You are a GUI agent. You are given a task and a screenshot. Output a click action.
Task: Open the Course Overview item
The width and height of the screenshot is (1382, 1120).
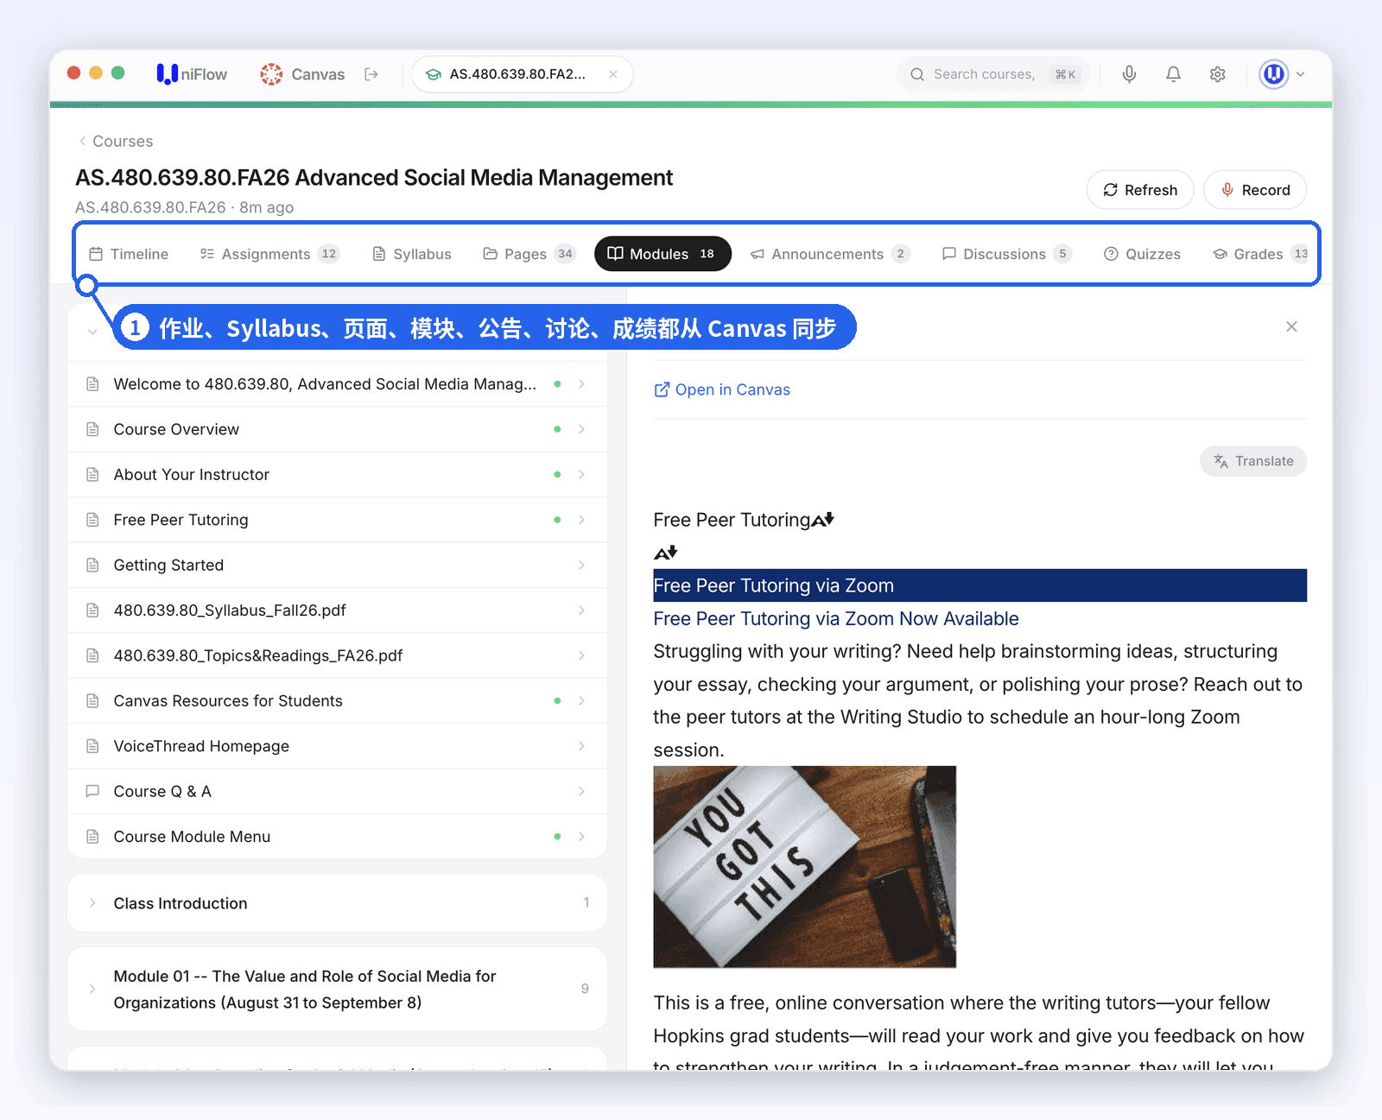tap(337, 429)
